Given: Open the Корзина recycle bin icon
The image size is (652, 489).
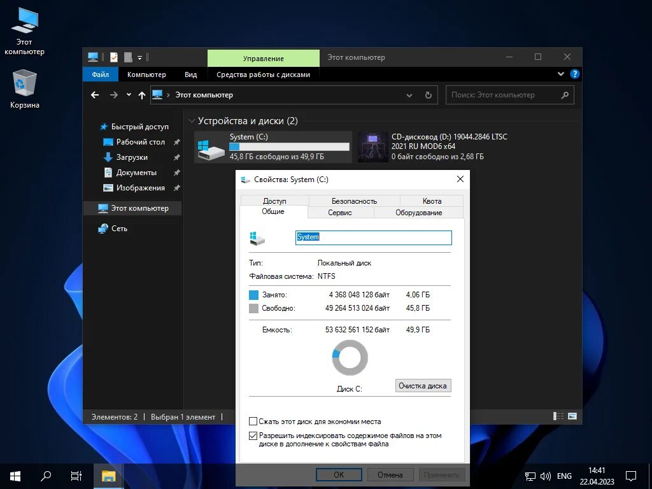Looking at the screenshot, I should pos(25,89).
